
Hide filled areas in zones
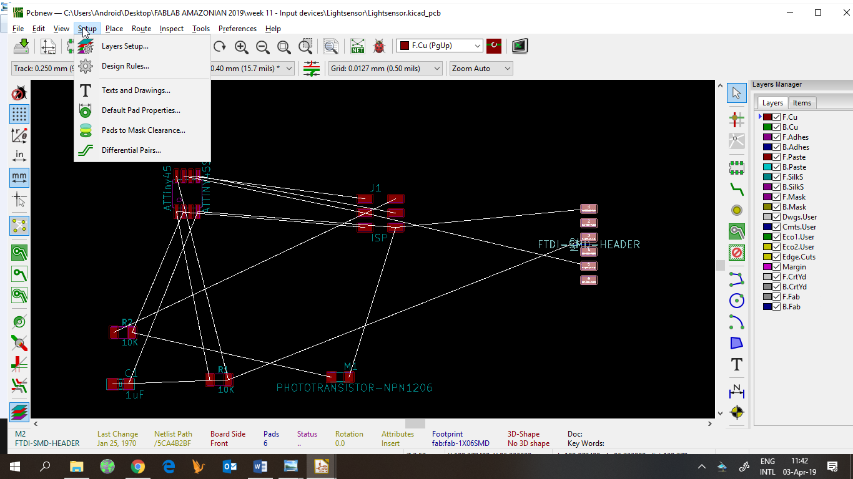[19, 274]
